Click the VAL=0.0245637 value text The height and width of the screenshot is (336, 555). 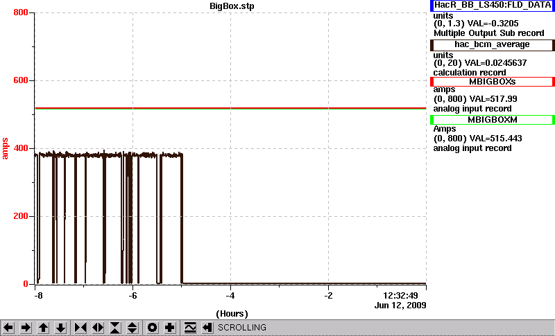497,63
